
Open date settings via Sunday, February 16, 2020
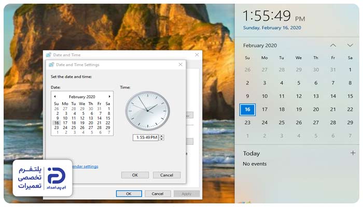pyautogui.click(x=272, y=28)
